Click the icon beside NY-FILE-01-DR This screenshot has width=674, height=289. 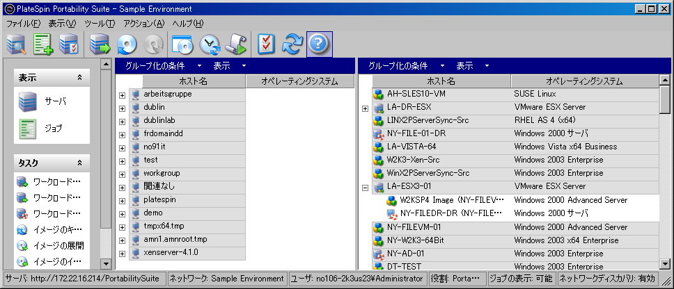379,134
